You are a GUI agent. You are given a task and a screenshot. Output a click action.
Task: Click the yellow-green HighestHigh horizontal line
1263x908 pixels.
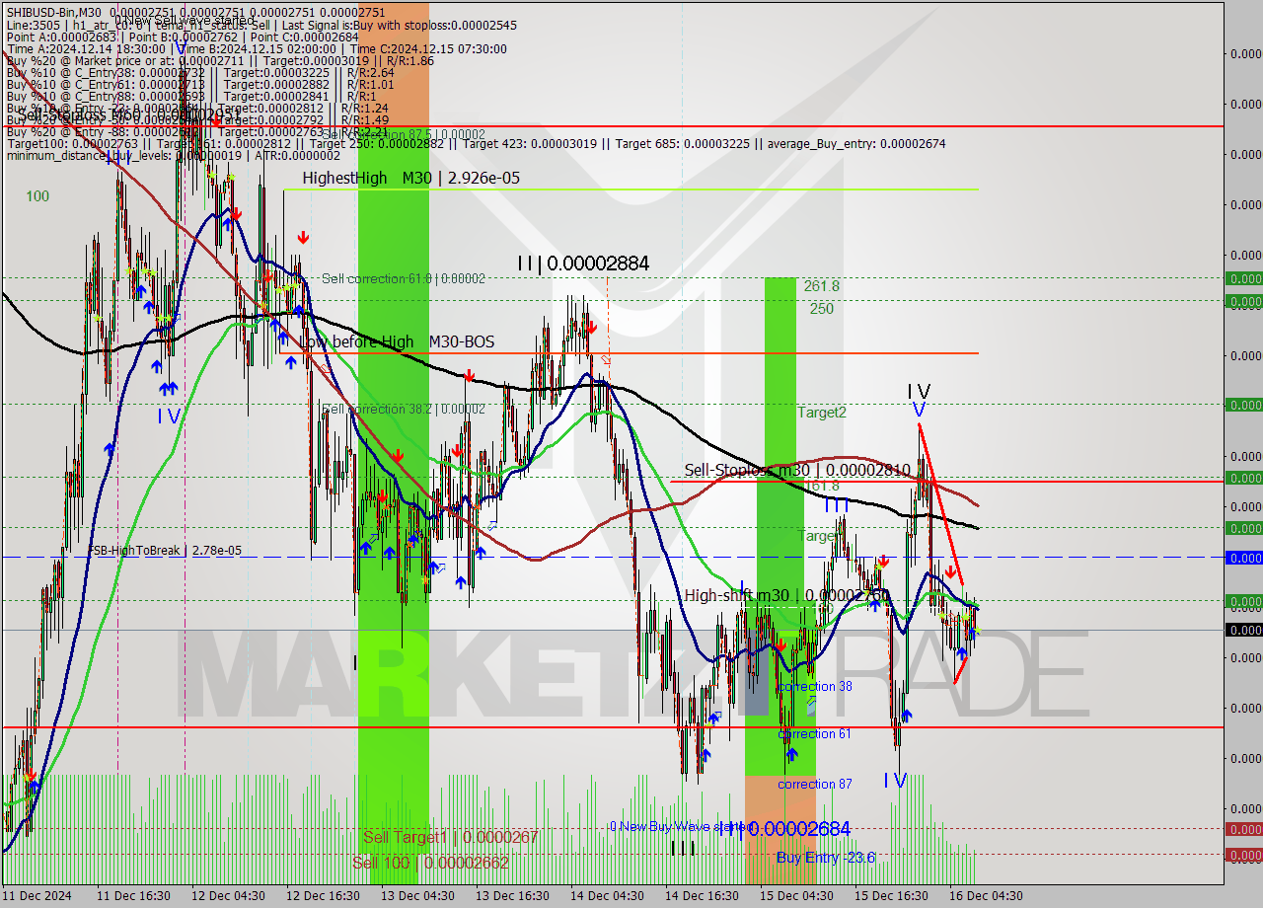coord(630,189)
